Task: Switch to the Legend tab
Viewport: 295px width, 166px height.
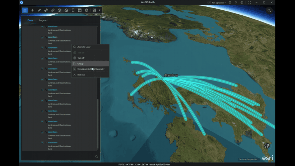Action: pos(43,20)
